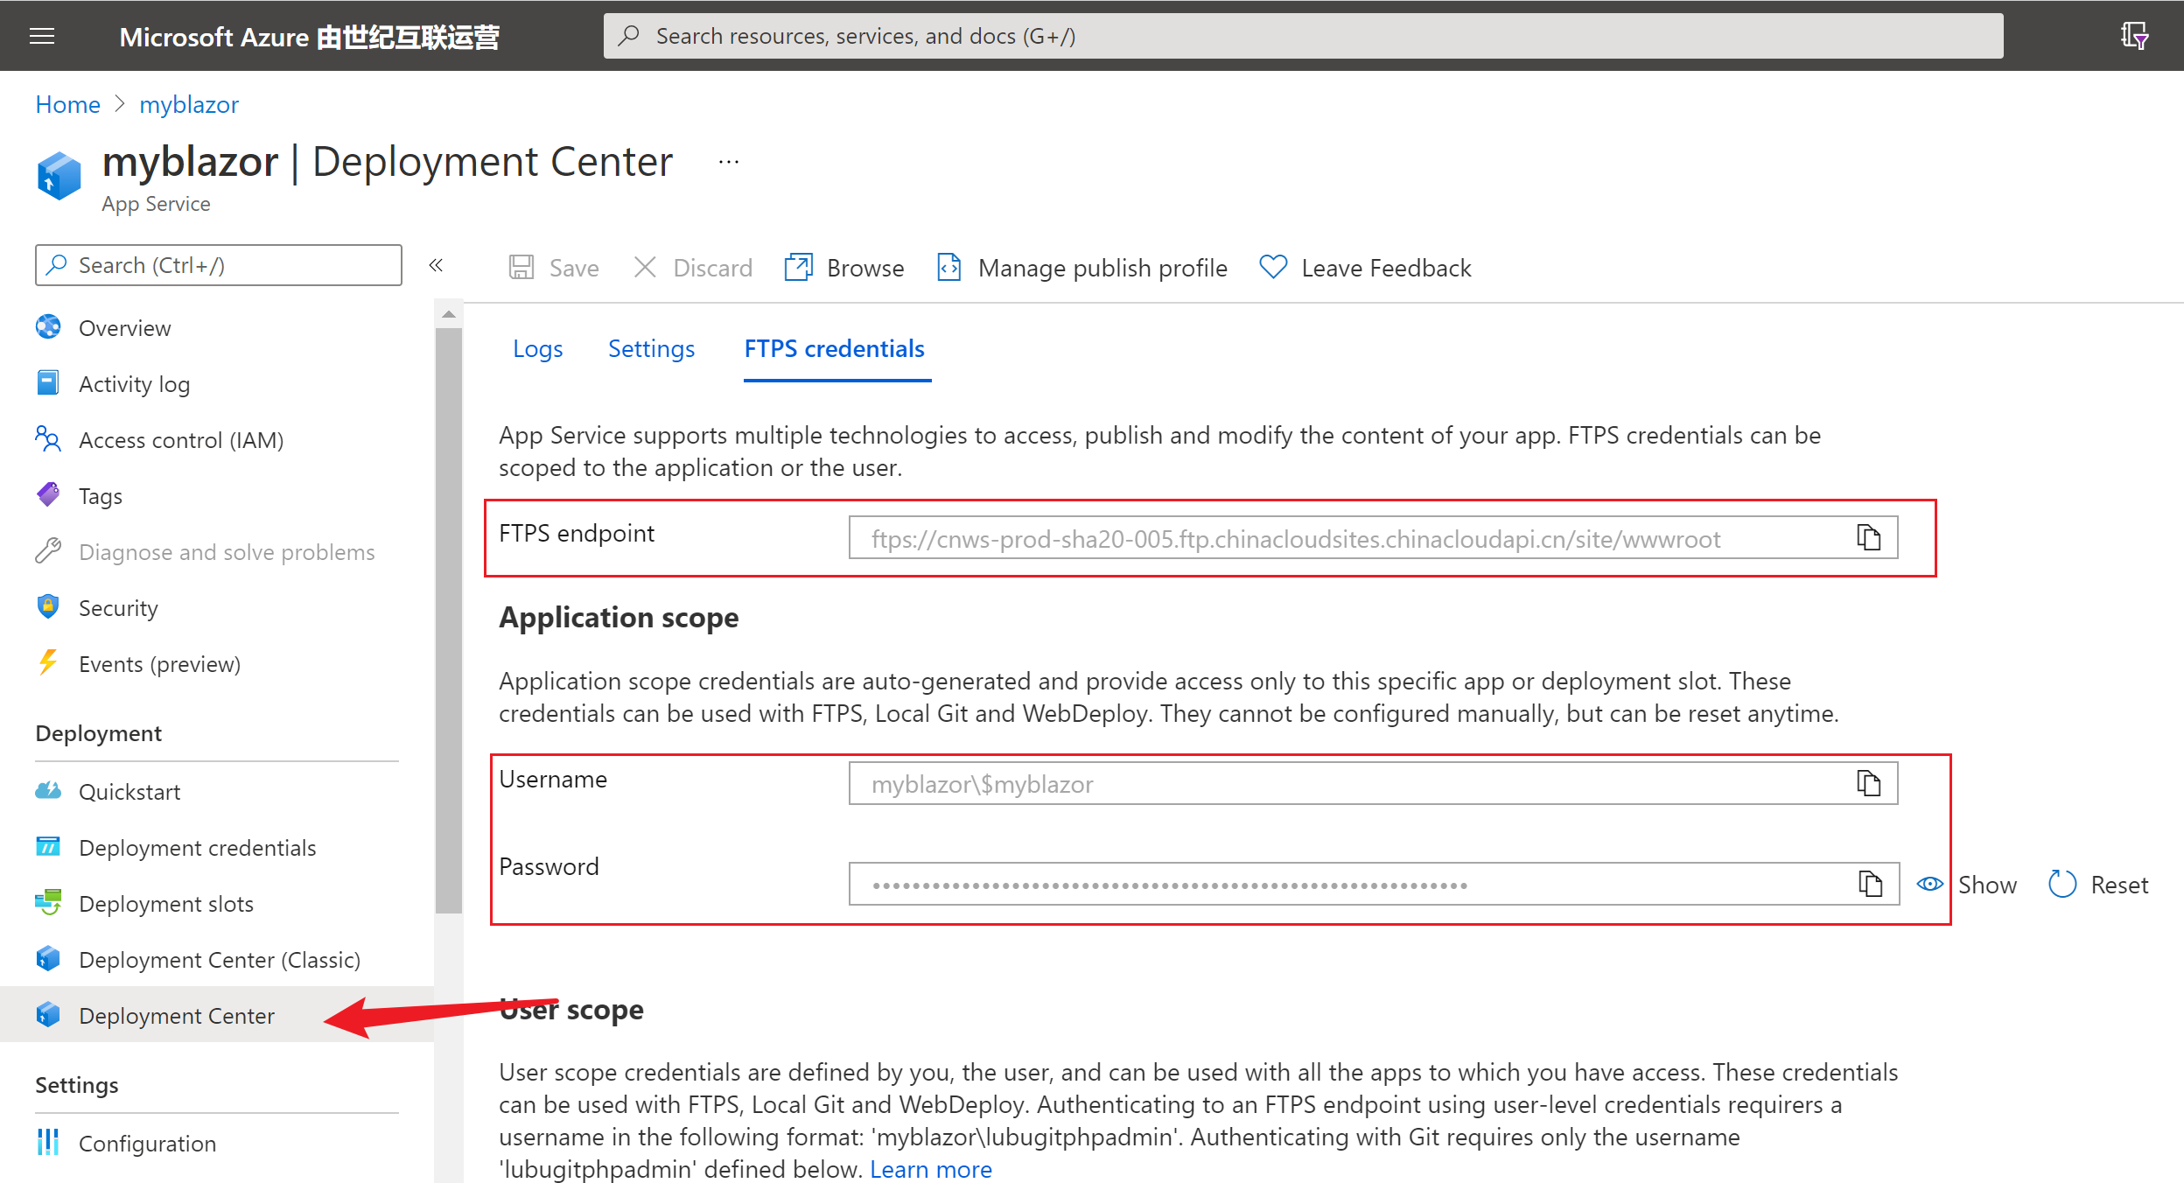This screenshot has width=2184, height=1183.
Task: Click the sidebar Search (Ctrl+/) field
Action: (219, 265)
